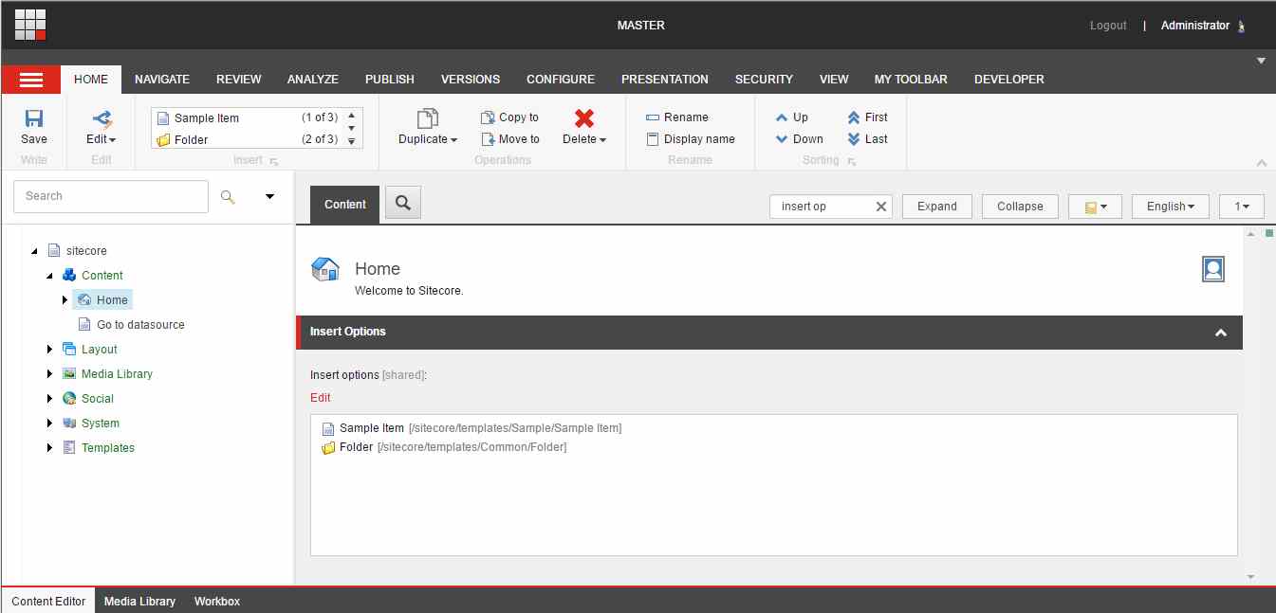1276x613 pixels.
Task: Expand the Insert list with bottom arrow
Action: pyautogui.click(x=351, y=141)
